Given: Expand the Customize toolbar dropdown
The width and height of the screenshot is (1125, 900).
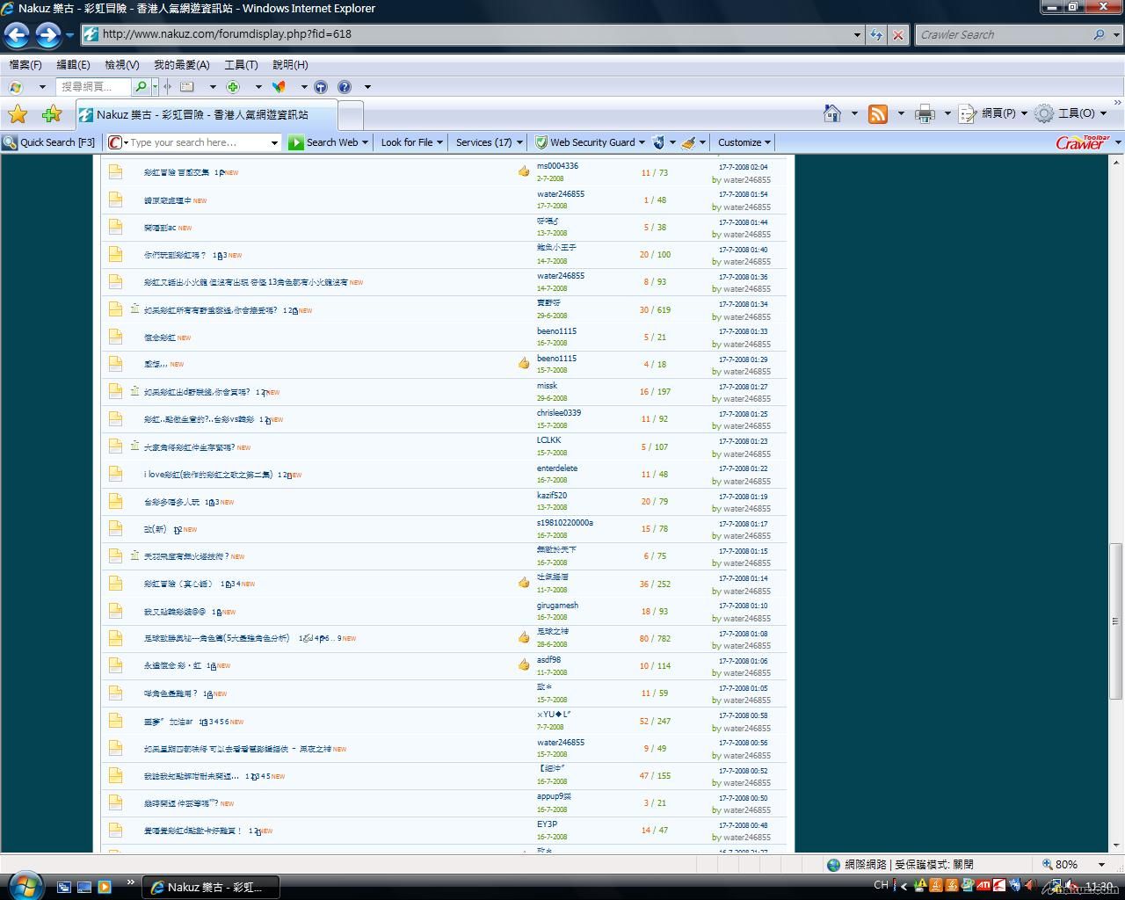Looking at the screenshot, I should point(744,142).
